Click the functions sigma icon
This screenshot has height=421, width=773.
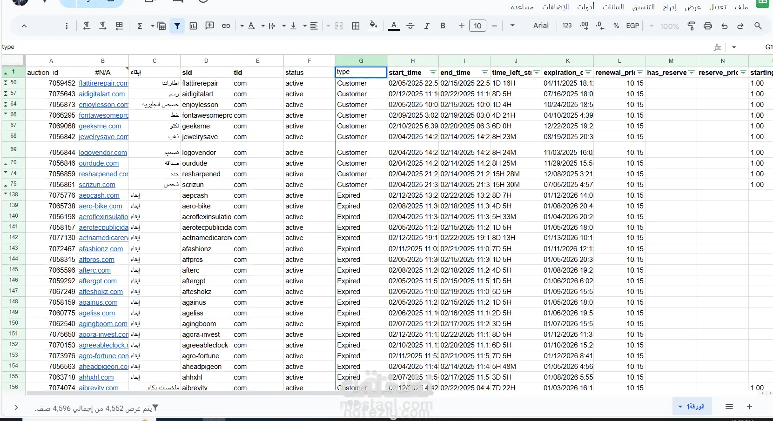tap(140, 26)
